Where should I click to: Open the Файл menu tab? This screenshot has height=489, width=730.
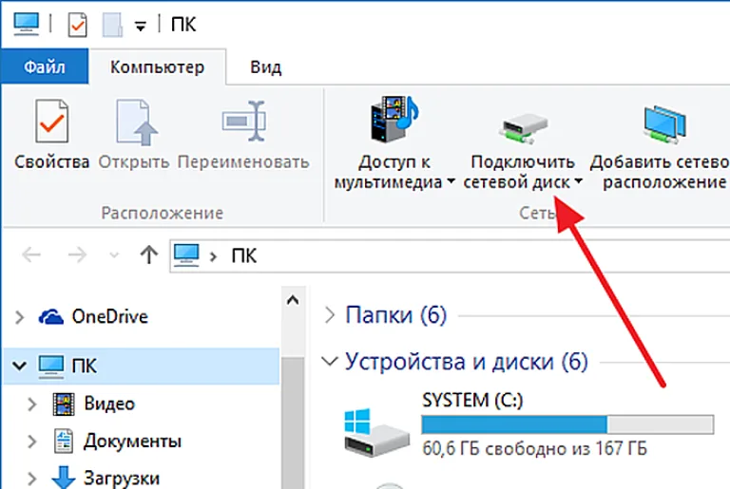[45, 67]
